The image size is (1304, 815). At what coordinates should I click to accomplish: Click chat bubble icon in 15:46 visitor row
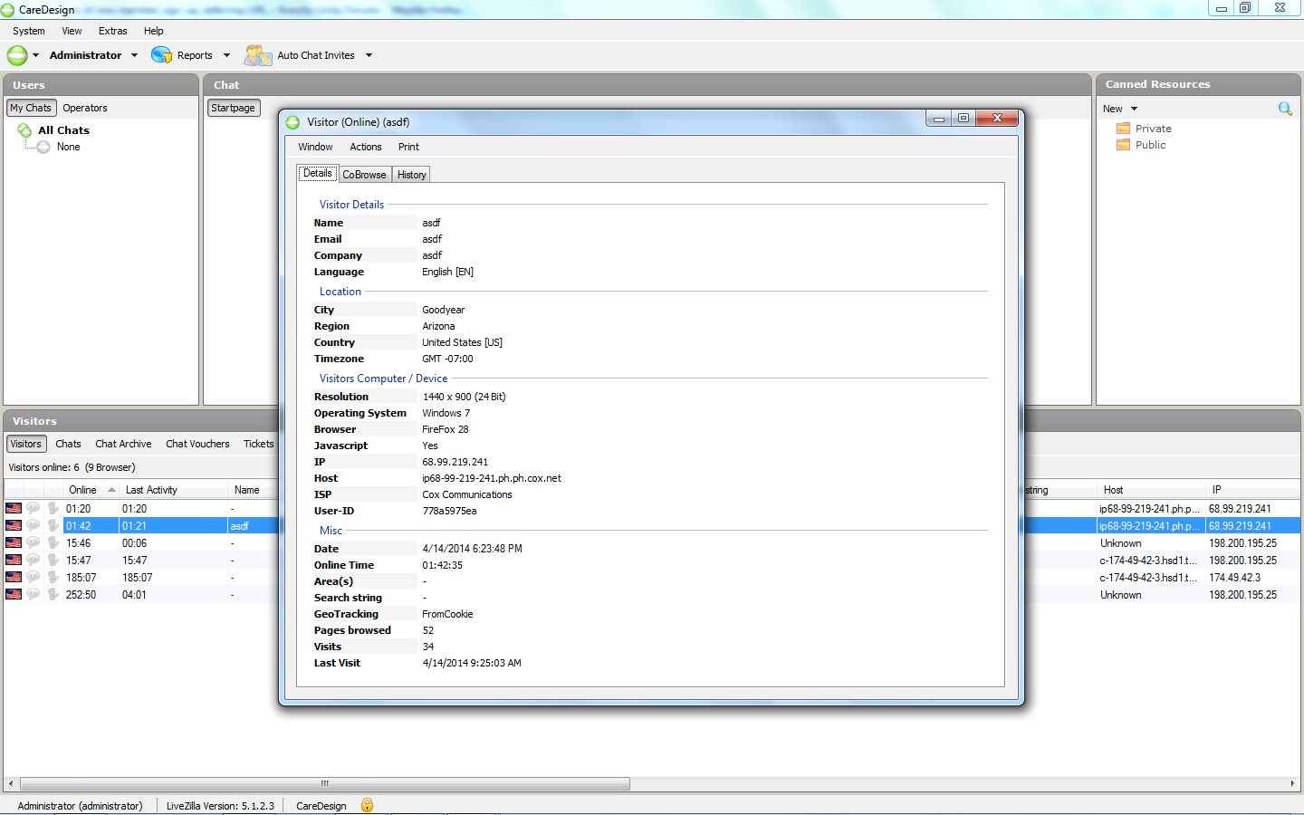pyautogui.click(x=34, y=543)
